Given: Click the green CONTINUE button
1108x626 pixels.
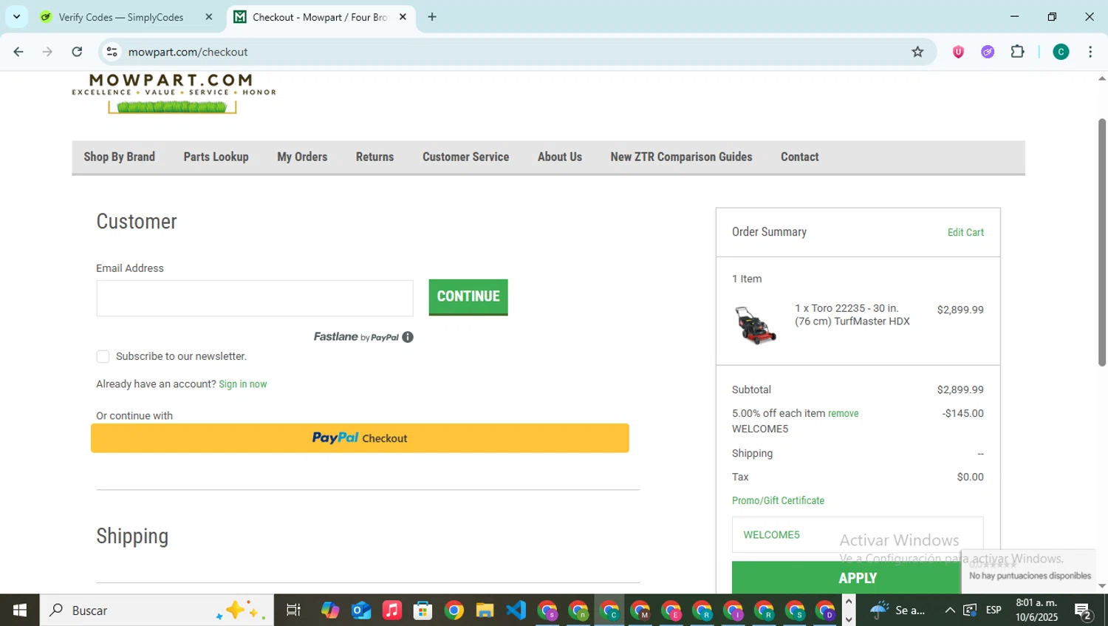Looking at the screenshot, I should point(468,297).
